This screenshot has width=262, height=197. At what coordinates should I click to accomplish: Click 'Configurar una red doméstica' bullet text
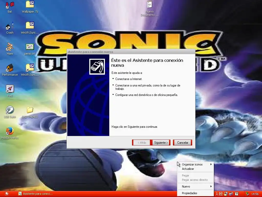146,95
